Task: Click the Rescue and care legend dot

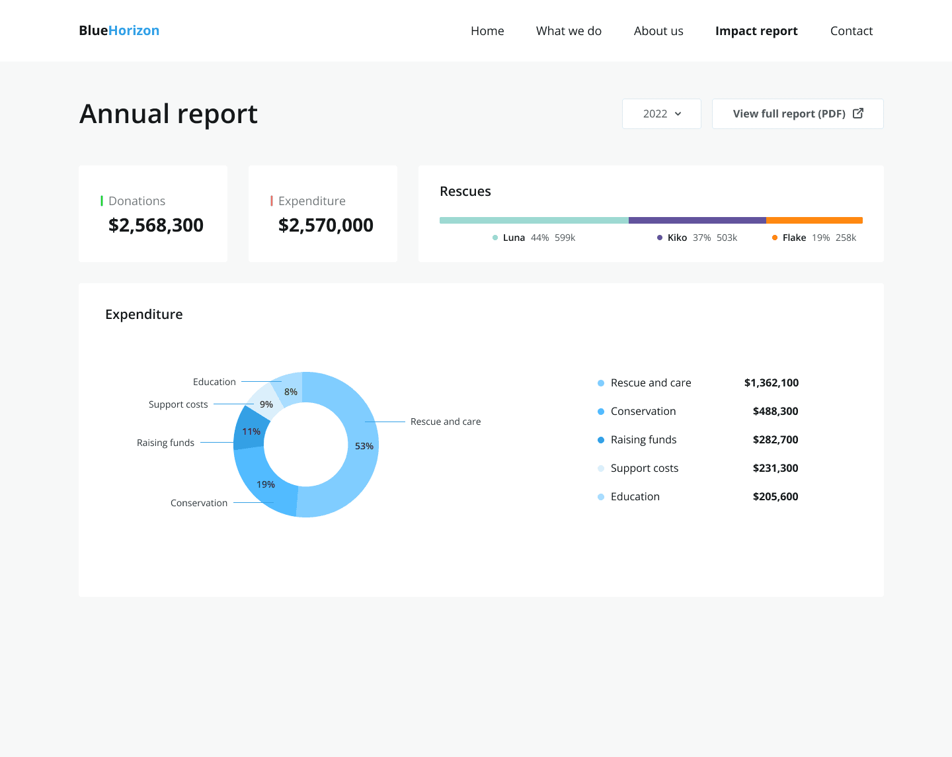Action: [601, 383]
